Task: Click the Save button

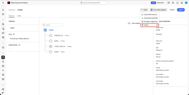Action: point(181,10)
